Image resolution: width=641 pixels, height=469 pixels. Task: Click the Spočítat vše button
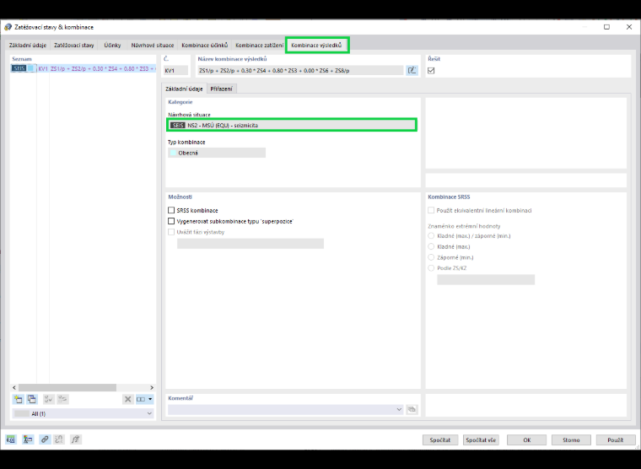481,440
